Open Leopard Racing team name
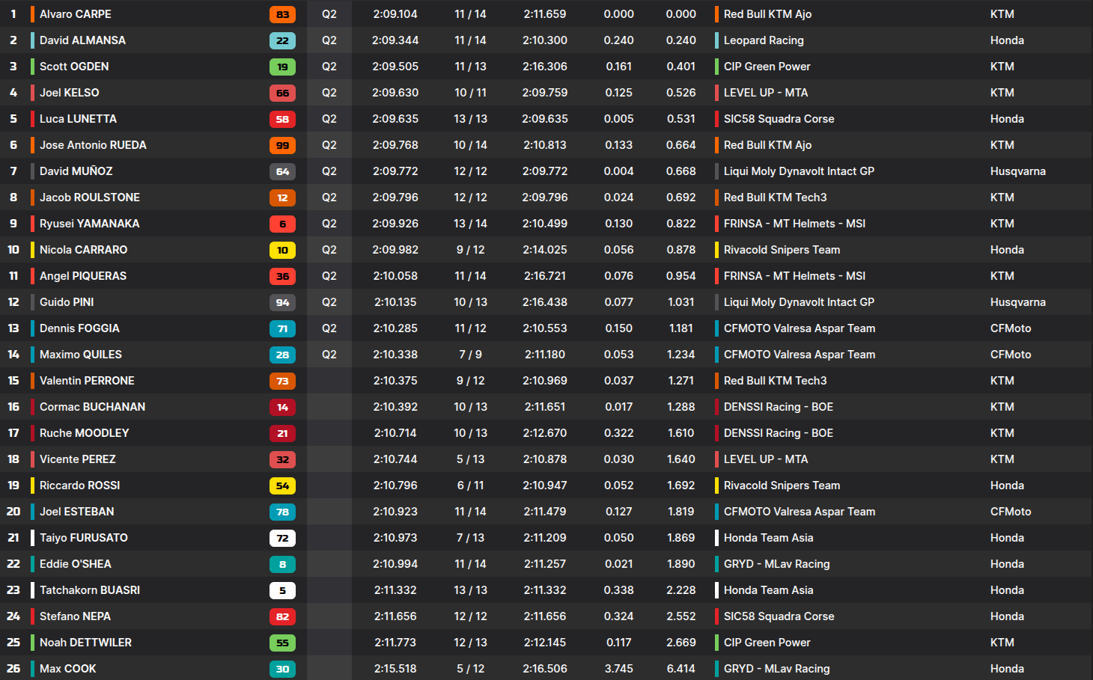 (x=764, y=40)
